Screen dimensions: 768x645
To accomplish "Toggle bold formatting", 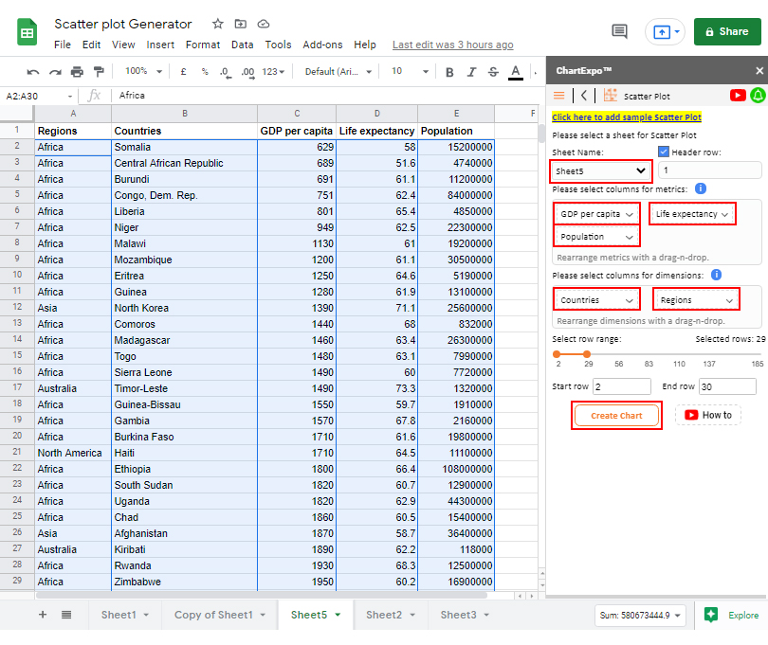I will (x=449, y=72).
